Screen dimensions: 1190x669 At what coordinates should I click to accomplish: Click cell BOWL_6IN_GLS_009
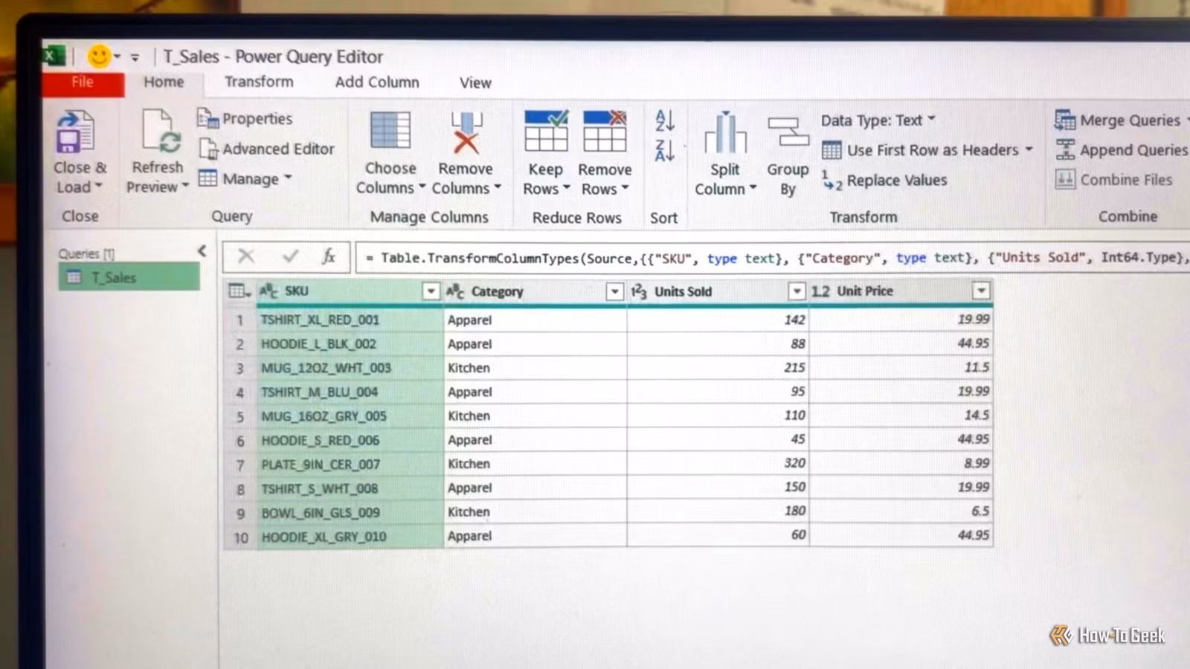pos(350,513)
